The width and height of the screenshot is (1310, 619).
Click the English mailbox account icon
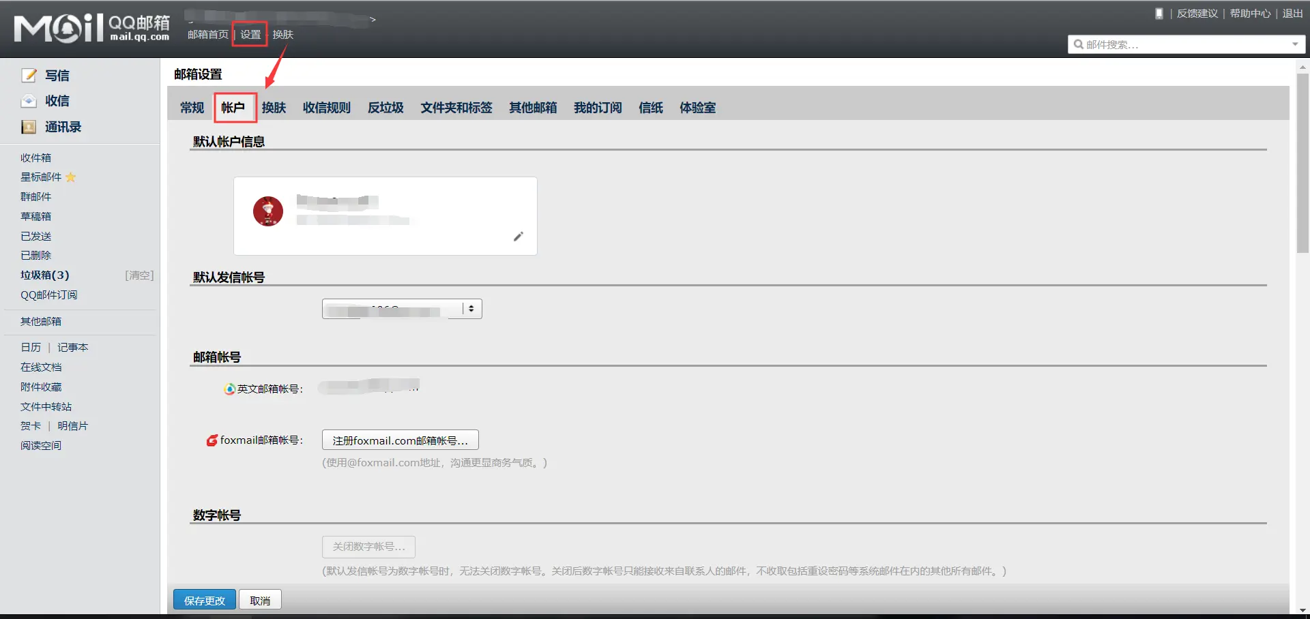pos(230,389)
